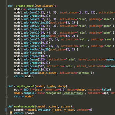
Task: Click the function name evaluate_model
Action: (25, 106)
